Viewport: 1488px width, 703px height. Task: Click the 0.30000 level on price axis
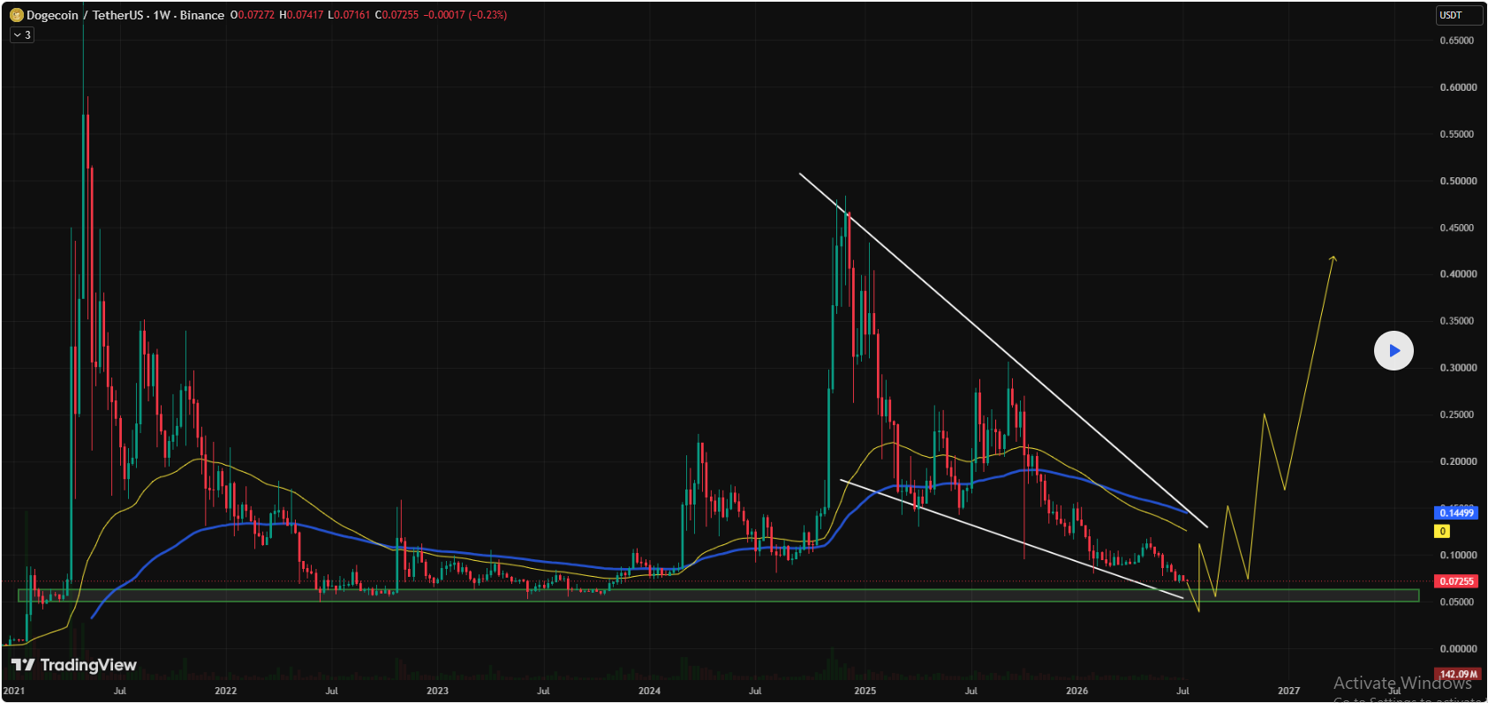coord(1458,368)
